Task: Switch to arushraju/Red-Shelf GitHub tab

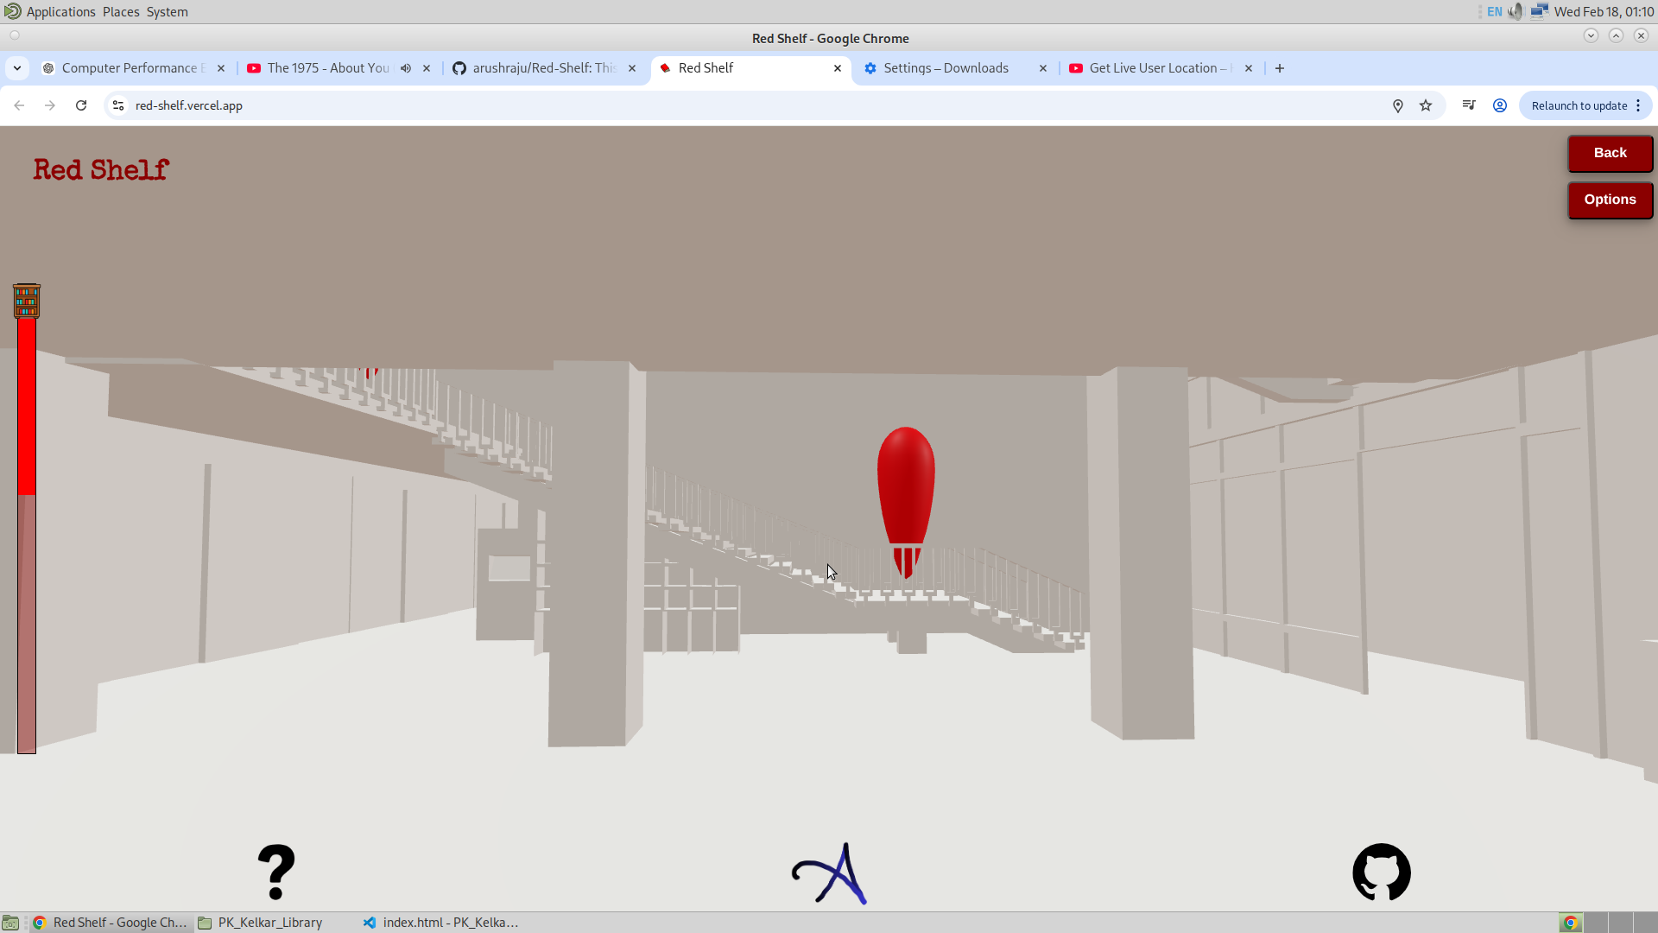Action: point(544,68)
